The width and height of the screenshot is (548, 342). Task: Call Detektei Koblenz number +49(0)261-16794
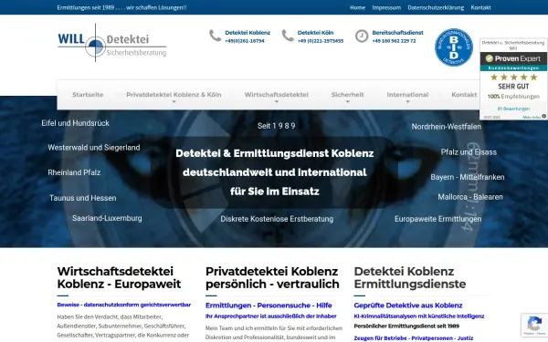click(x=245, y=41)
